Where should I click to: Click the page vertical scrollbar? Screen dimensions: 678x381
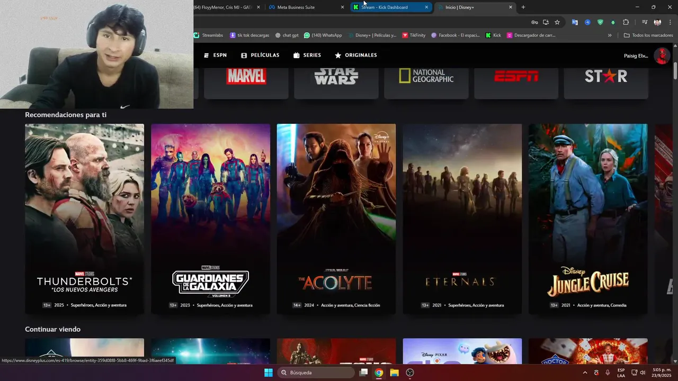[x=675, y=71]
